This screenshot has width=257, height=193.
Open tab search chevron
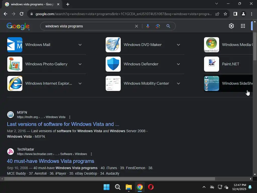tap(217, 4)
